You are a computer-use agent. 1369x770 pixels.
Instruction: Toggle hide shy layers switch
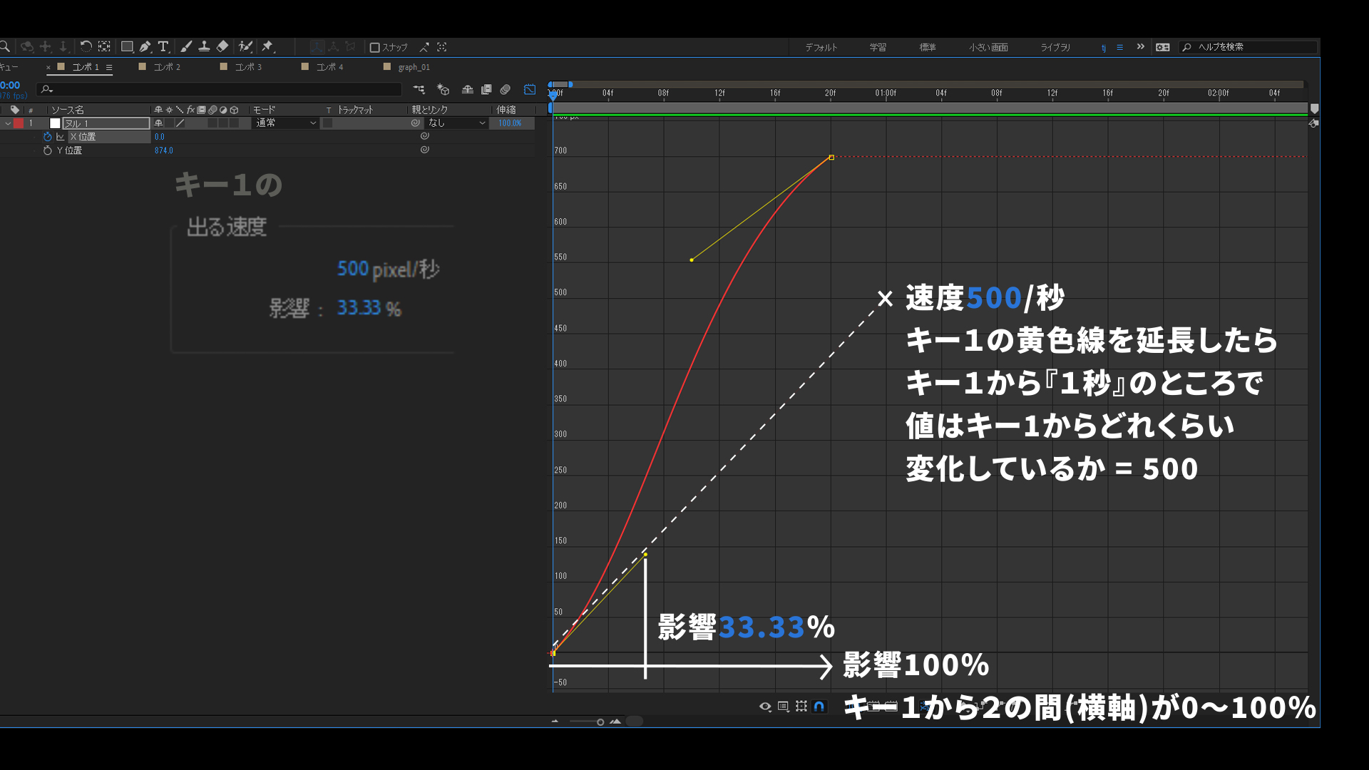[468, 90]
